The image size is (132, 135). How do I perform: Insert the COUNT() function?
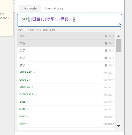pos(66,80)
